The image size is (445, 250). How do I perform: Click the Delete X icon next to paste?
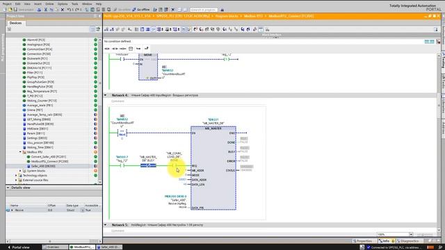[63, 10]
